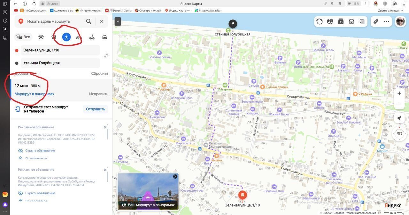
Task: Open Маршрут в панорамах link
Action: tap(34, 94)
